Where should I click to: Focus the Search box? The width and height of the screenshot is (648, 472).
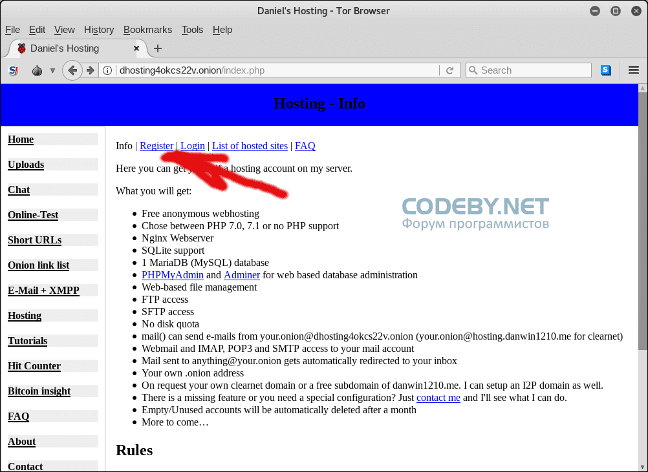pos(528,70)
